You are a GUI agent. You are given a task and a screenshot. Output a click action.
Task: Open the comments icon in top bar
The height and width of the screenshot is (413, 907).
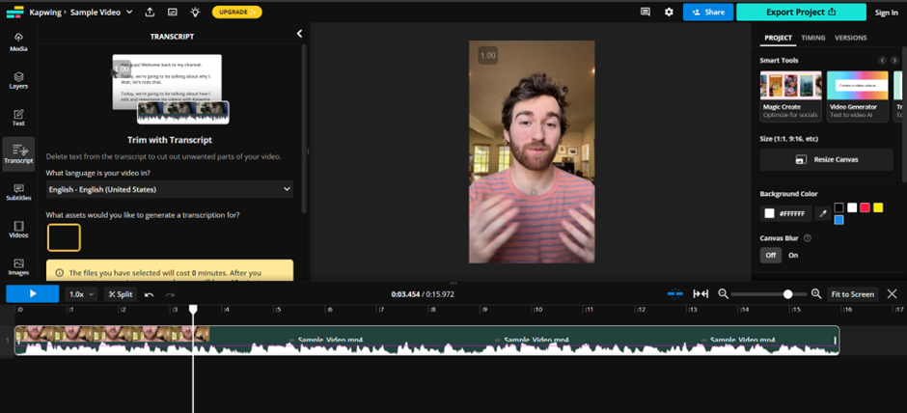point(646,12)
